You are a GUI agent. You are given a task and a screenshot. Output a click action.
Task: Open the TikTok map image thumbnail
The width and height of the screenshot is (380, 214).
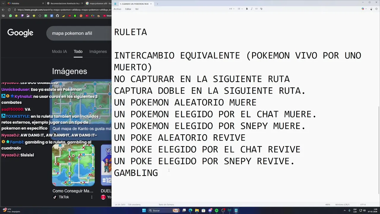tap(73, 165)
